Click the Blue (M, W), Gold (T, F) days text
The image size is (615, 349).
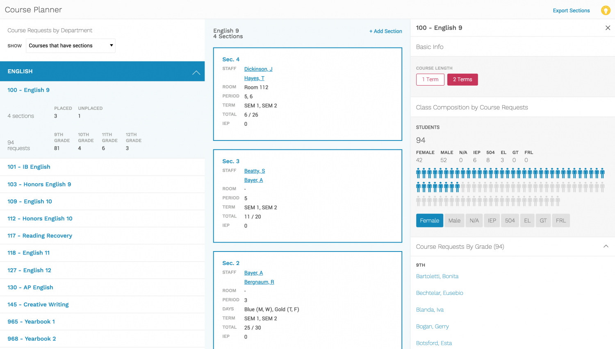(272, 309)
